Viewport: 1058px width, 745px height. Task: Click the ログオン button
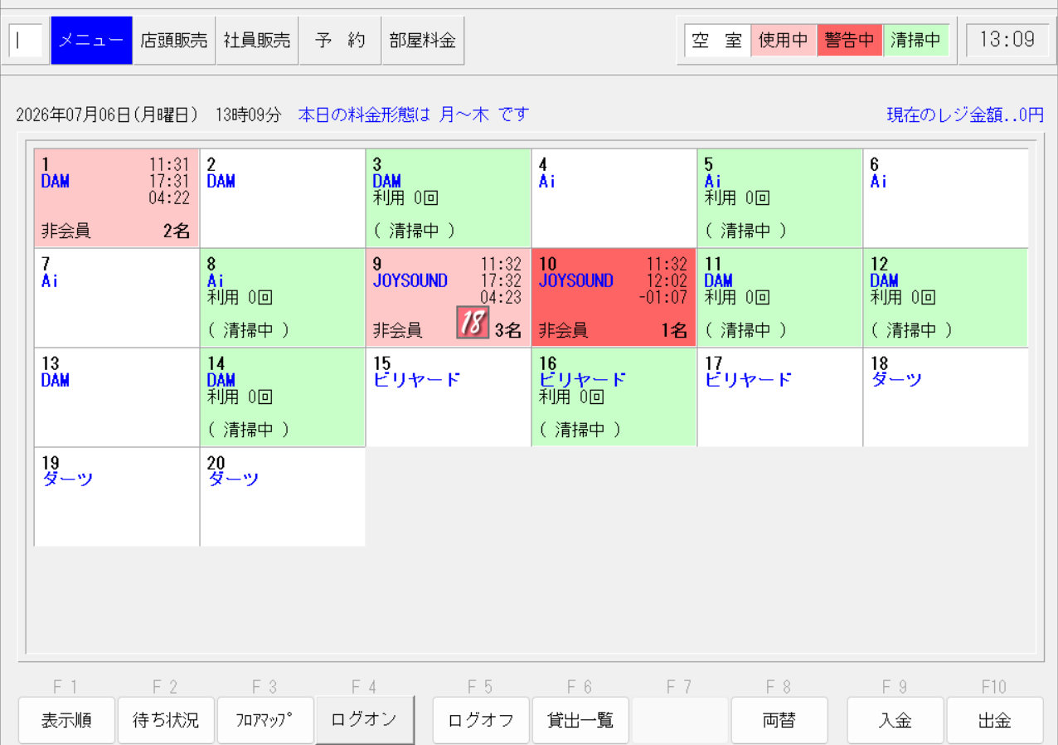[x=365, y=720]
